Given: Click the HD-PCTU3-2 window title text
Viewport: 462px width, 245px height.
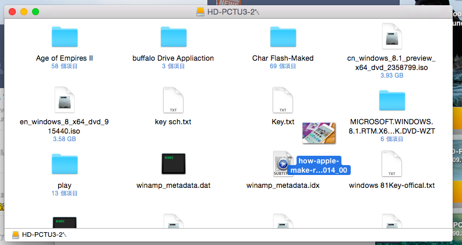Looking at the screenshot, I should coord(233,12).
